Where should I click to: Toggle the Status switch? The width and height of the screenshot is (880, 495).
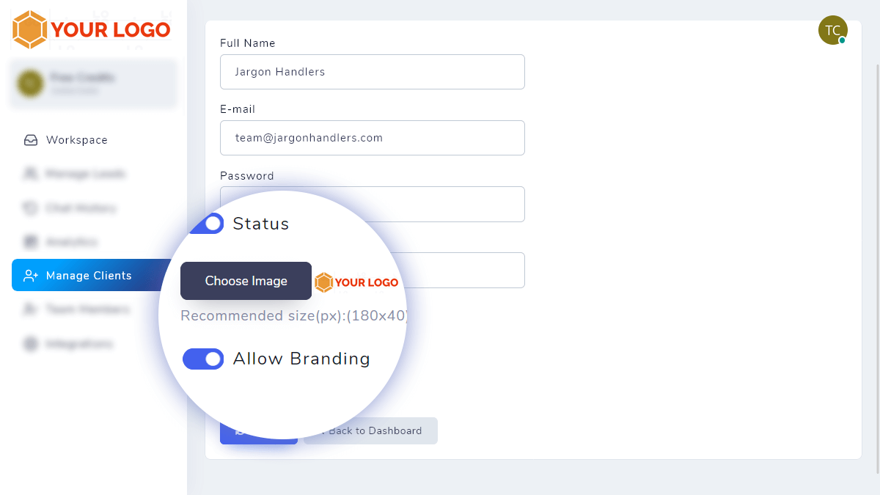tap(206, 224)
